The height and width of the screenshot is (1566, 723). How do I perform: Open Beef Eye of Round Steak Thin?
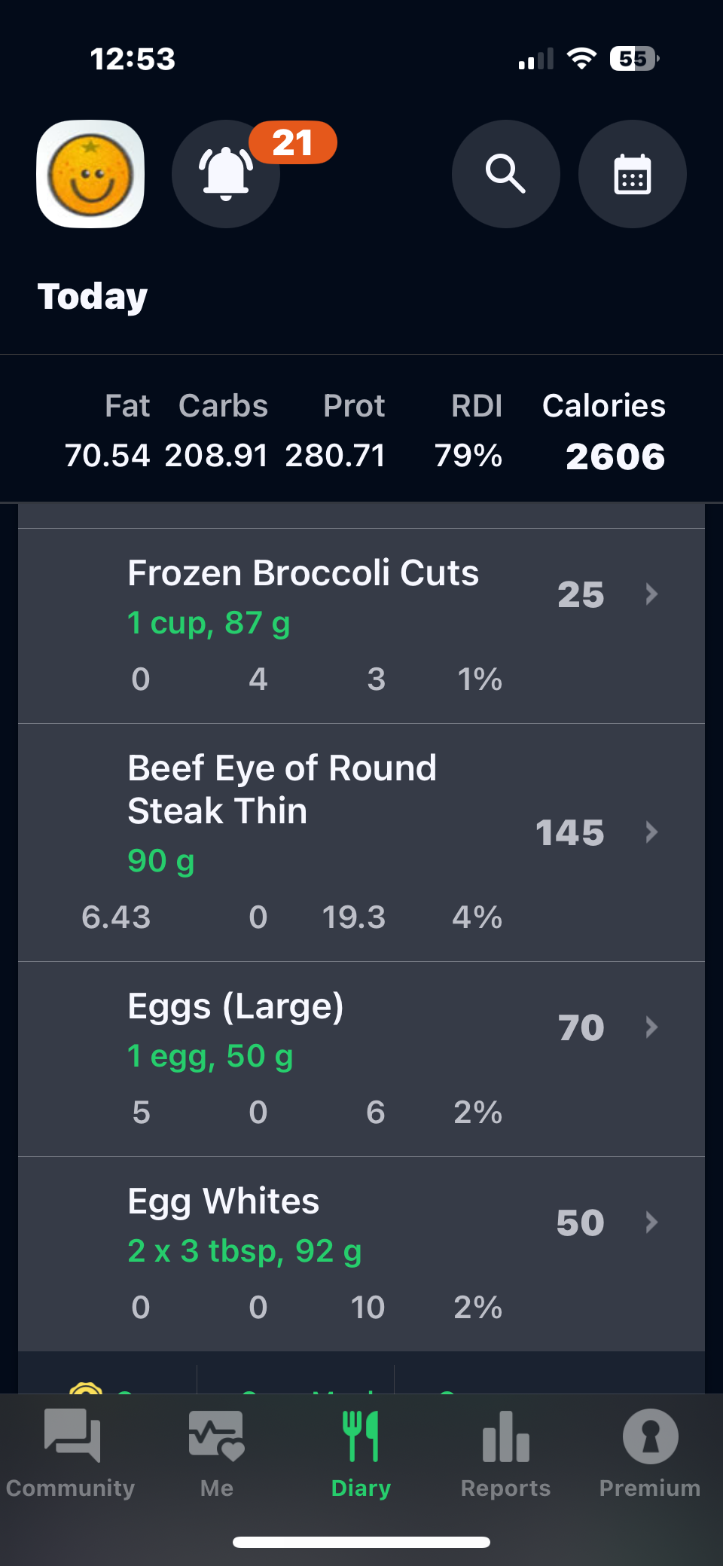click(x=282, y=789)
